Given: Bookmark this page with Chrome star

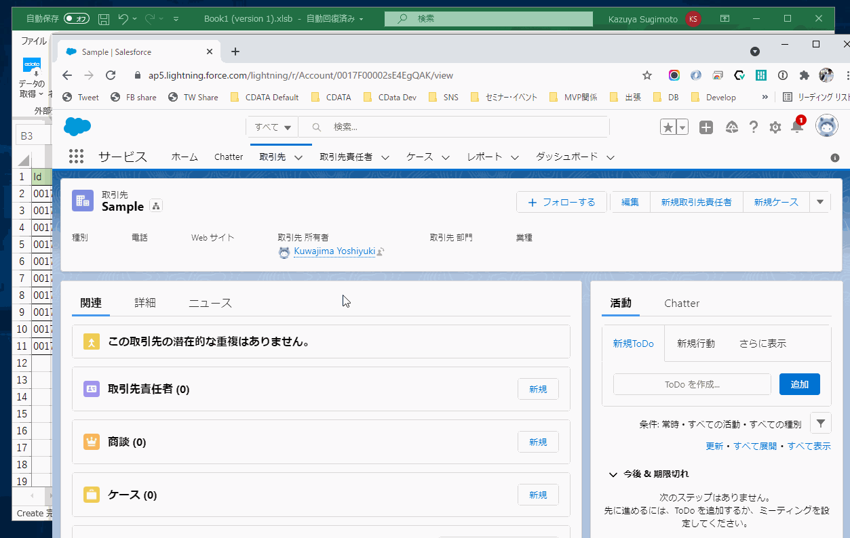Looking at the screenshot, I should [x=647, y=75].
